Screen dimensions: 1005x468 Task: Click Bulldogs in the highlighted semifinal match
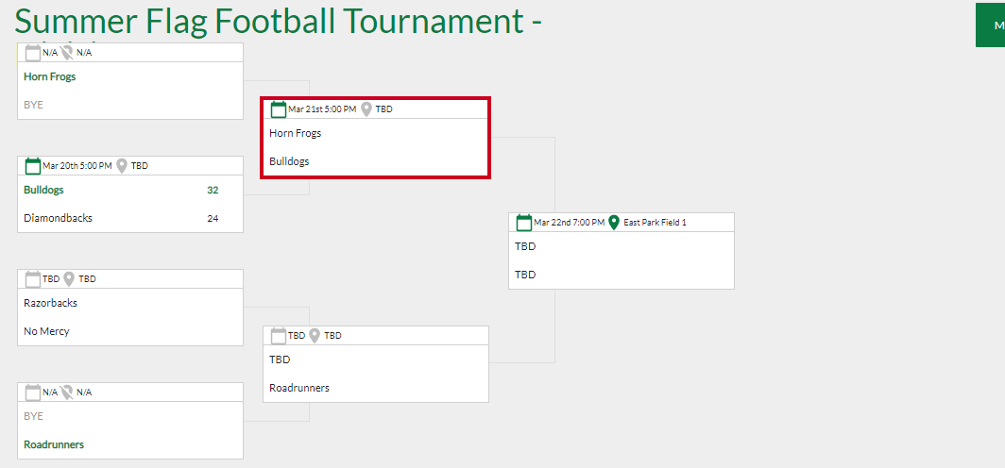289,161
